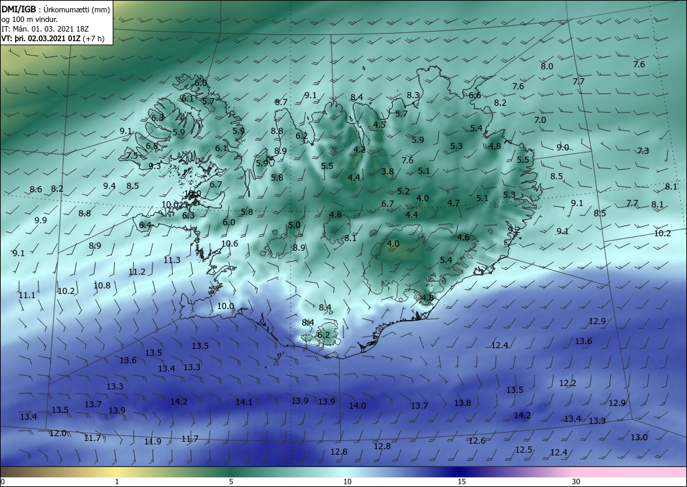Click the legend tick label '30'
Screen dimensions: 687x487
pyautogui.click(x=576, y=482)
